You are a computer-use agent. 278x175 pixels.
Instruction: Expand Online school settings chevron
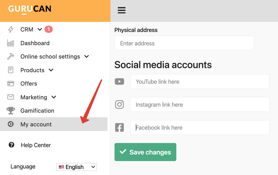[x=87, y=56]
